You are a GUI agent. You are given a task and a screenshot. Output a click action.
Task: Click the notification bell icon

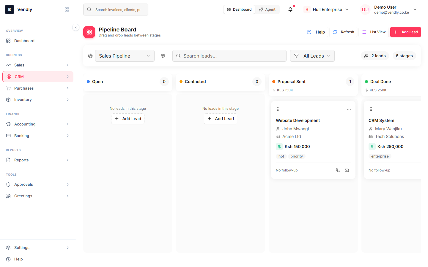(290, 9)
